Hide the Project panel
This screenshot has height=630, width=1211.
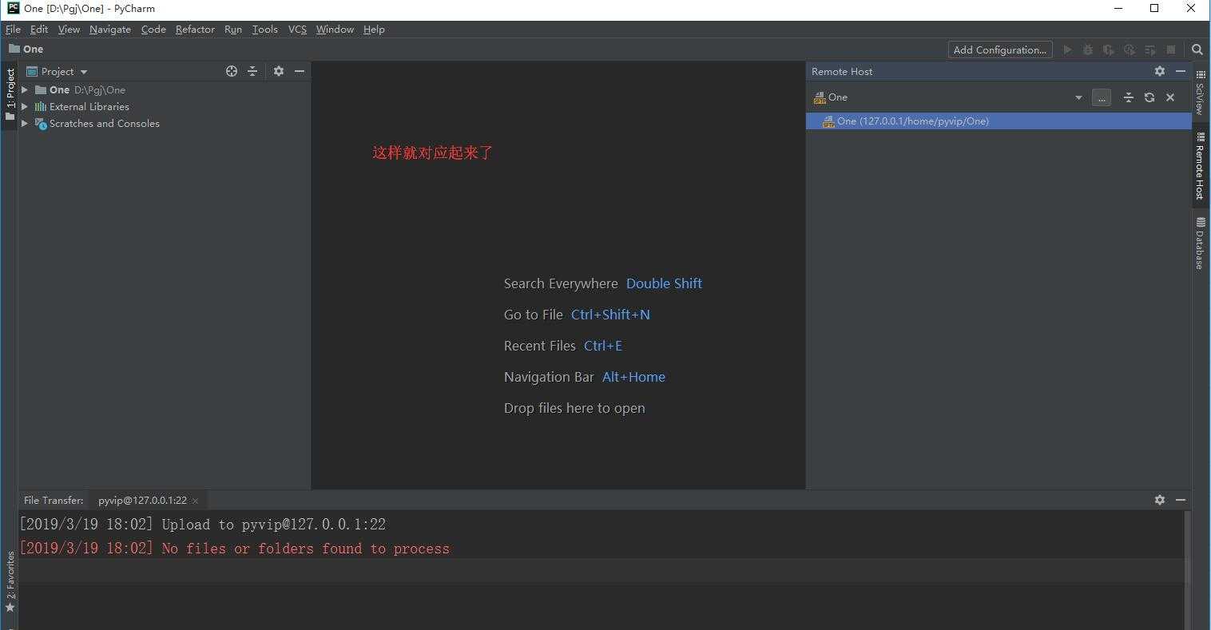(x=300, y=71)
